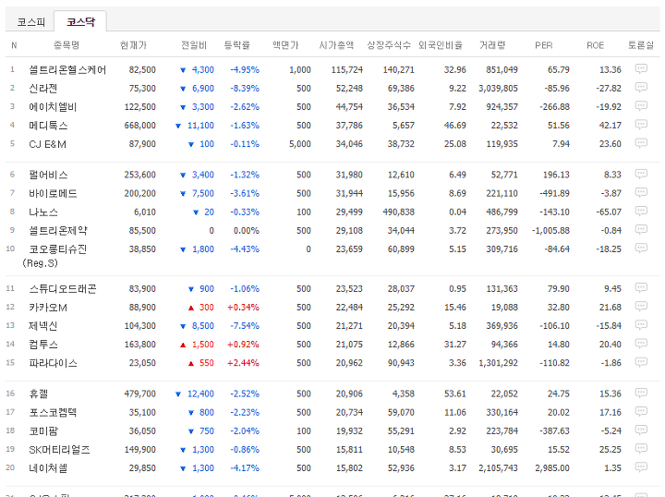Screen dimensions: 665x497
Task: Click the PER column header
Action: coord(544,45)
